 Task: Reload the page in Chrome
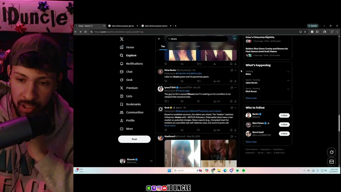(85, 32)
